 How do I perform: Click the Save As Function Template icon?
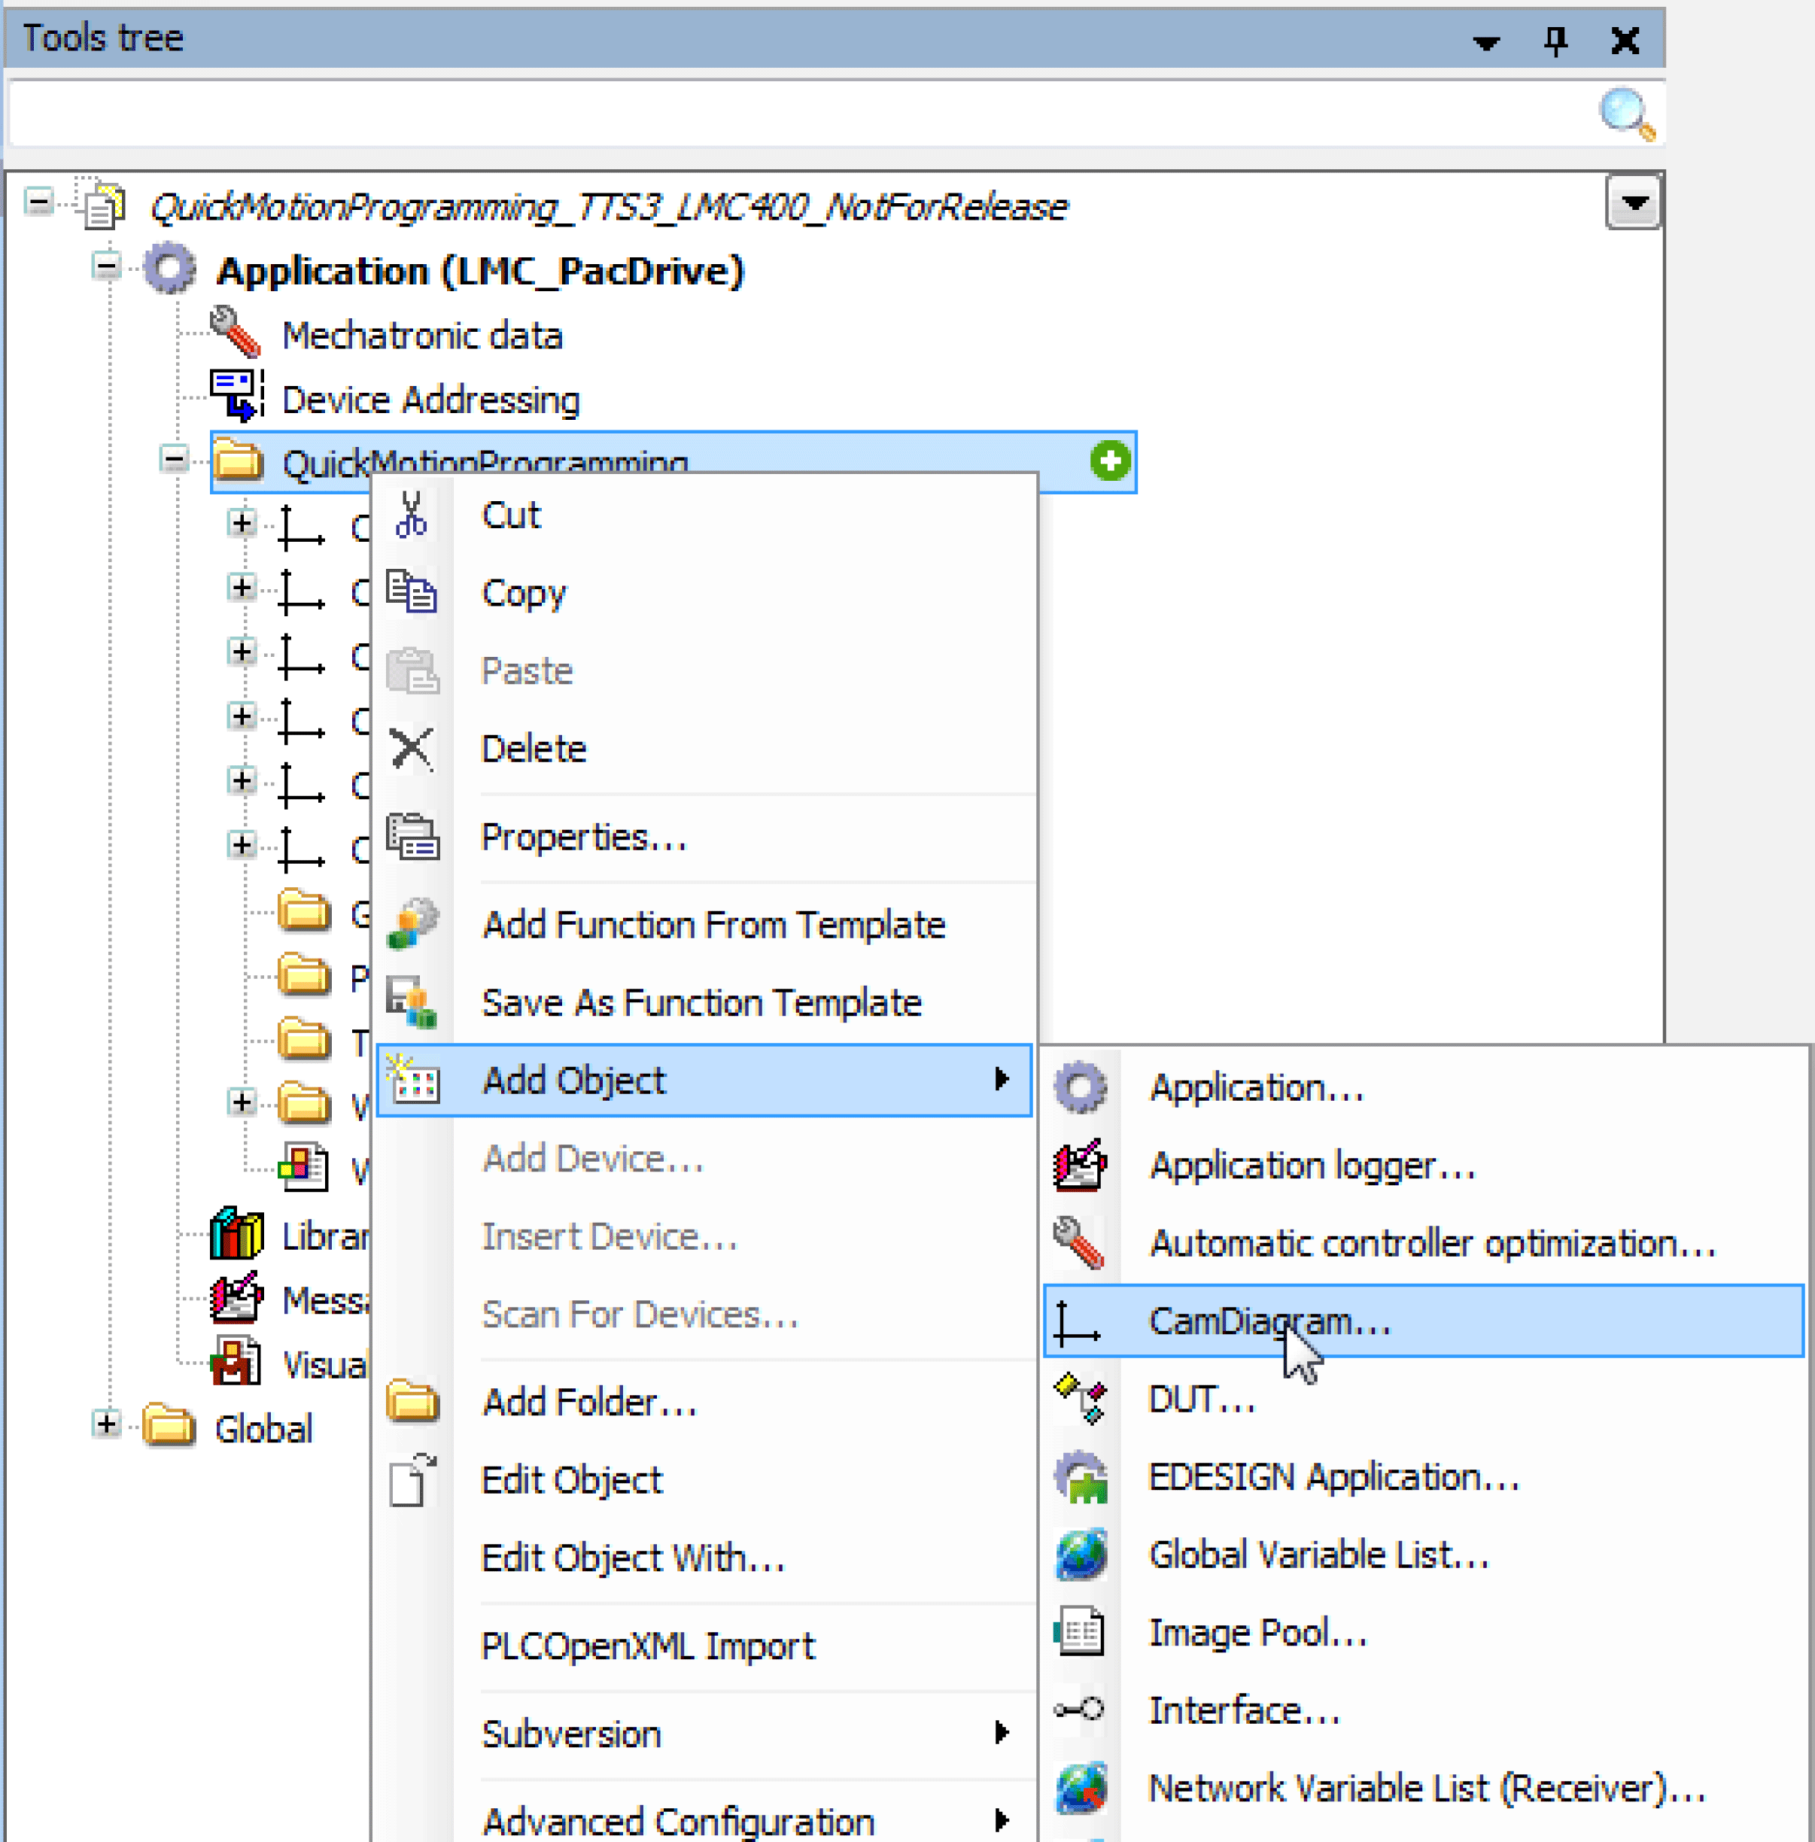(x=412, y=1002)
